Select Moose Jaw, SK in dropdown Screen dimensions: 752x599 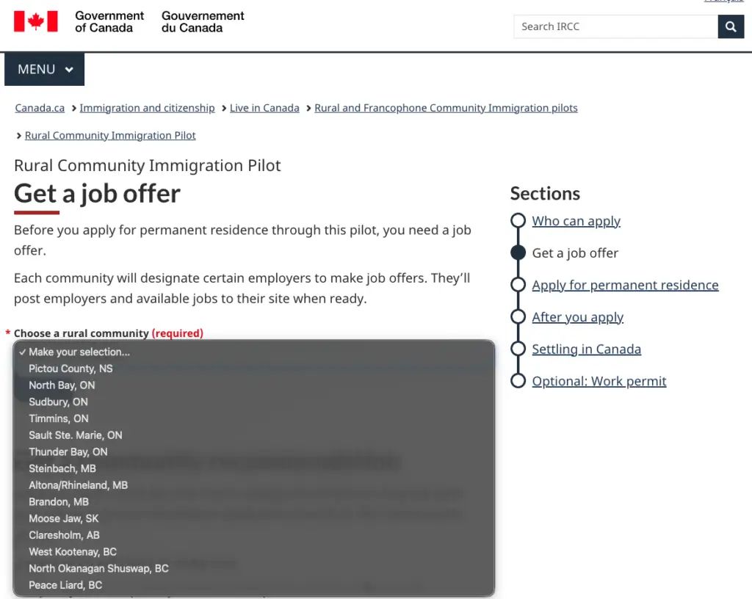[253, 518]
